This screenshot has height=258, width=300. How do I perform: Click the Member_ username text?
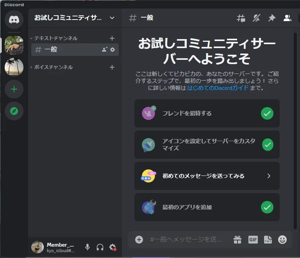(x=60, y=245)
